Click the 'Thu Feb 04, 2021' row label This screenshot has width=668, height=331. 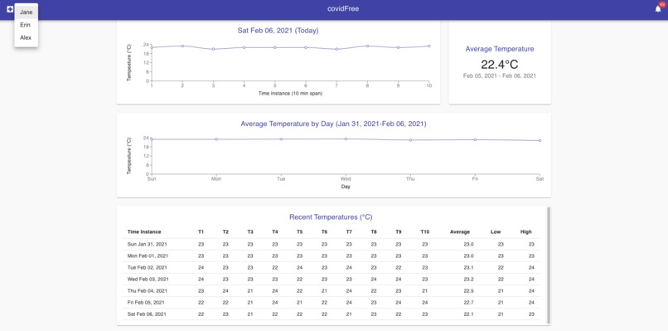click(148, 291)
